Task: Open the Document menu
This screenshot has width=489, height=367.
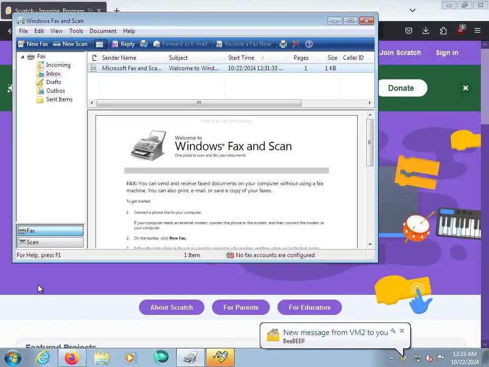Action: [103, 31]
